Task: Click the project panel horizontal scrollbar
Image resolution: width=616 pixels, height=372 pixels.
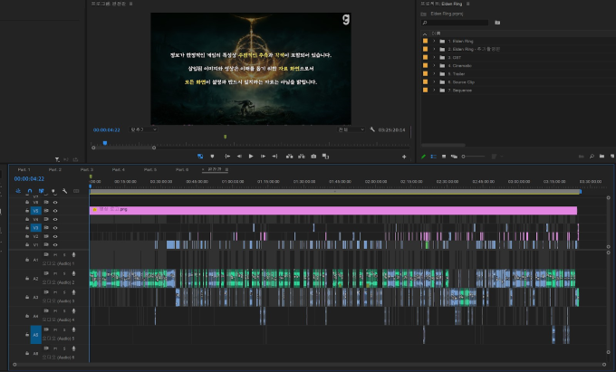Action: (x=443, y=145)
